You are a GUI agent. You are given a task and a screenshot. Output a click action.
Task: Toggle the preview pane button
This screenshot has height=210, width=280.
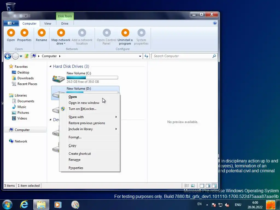(x=214, y=186)
